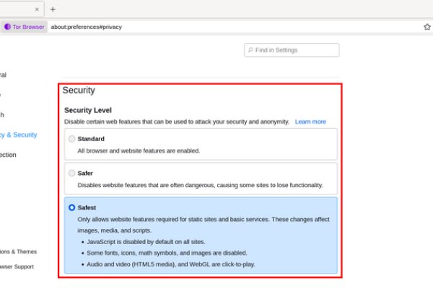Image resolution: width=433 pixels, height=288 pixels.
Task: Choose the Safer security level
Action: tap(71, 173)
